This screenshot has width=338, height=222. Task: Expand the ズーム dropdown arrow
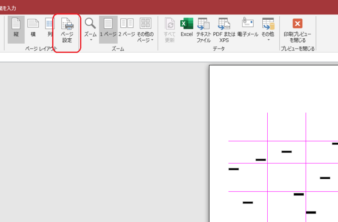pos(90,40)
